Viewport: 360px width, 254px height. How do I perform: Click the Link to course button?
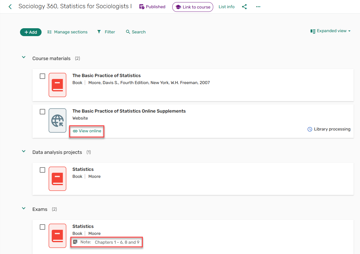coord(193,7)
